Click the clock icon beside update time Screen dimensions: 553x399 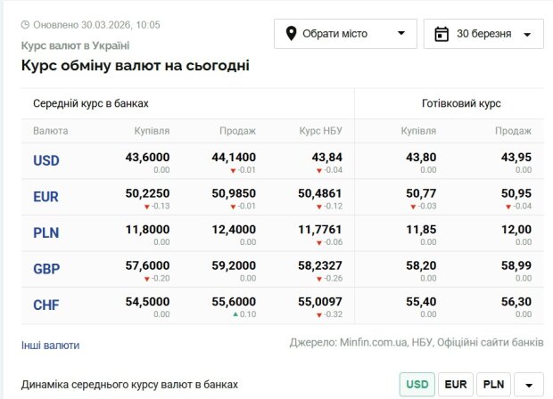(x=25, y=25)
